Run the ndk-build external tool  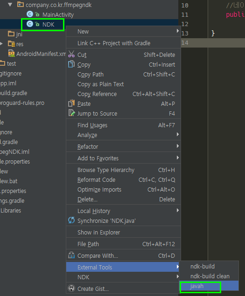pos(209,266)
